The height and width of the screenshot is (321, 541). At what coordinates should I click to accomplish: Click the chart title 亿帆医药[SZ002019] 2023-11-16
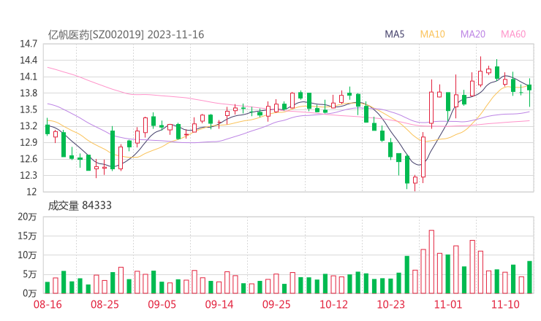[x=126, y=34]
